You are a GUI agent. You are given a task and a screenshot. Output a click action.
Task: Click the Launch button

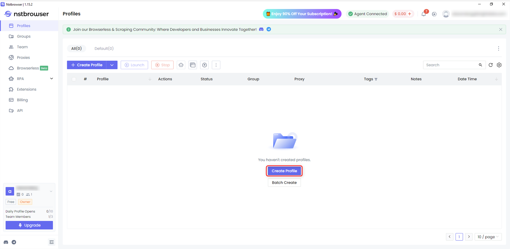tap(134, 65)
